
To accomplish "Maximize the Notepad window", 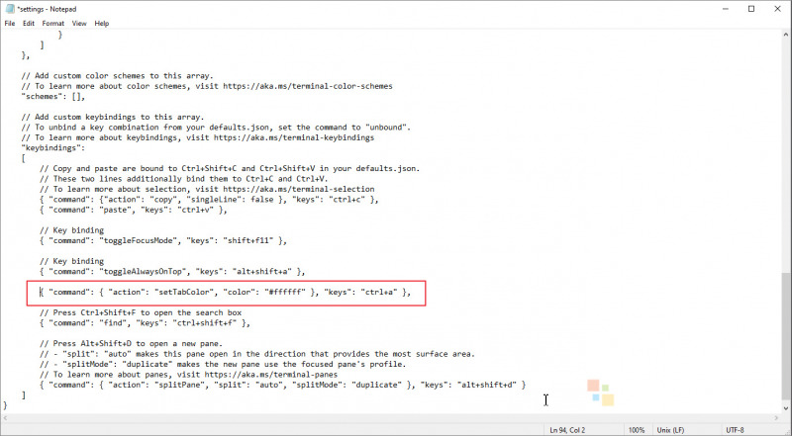I will click(x=751, y=9).
